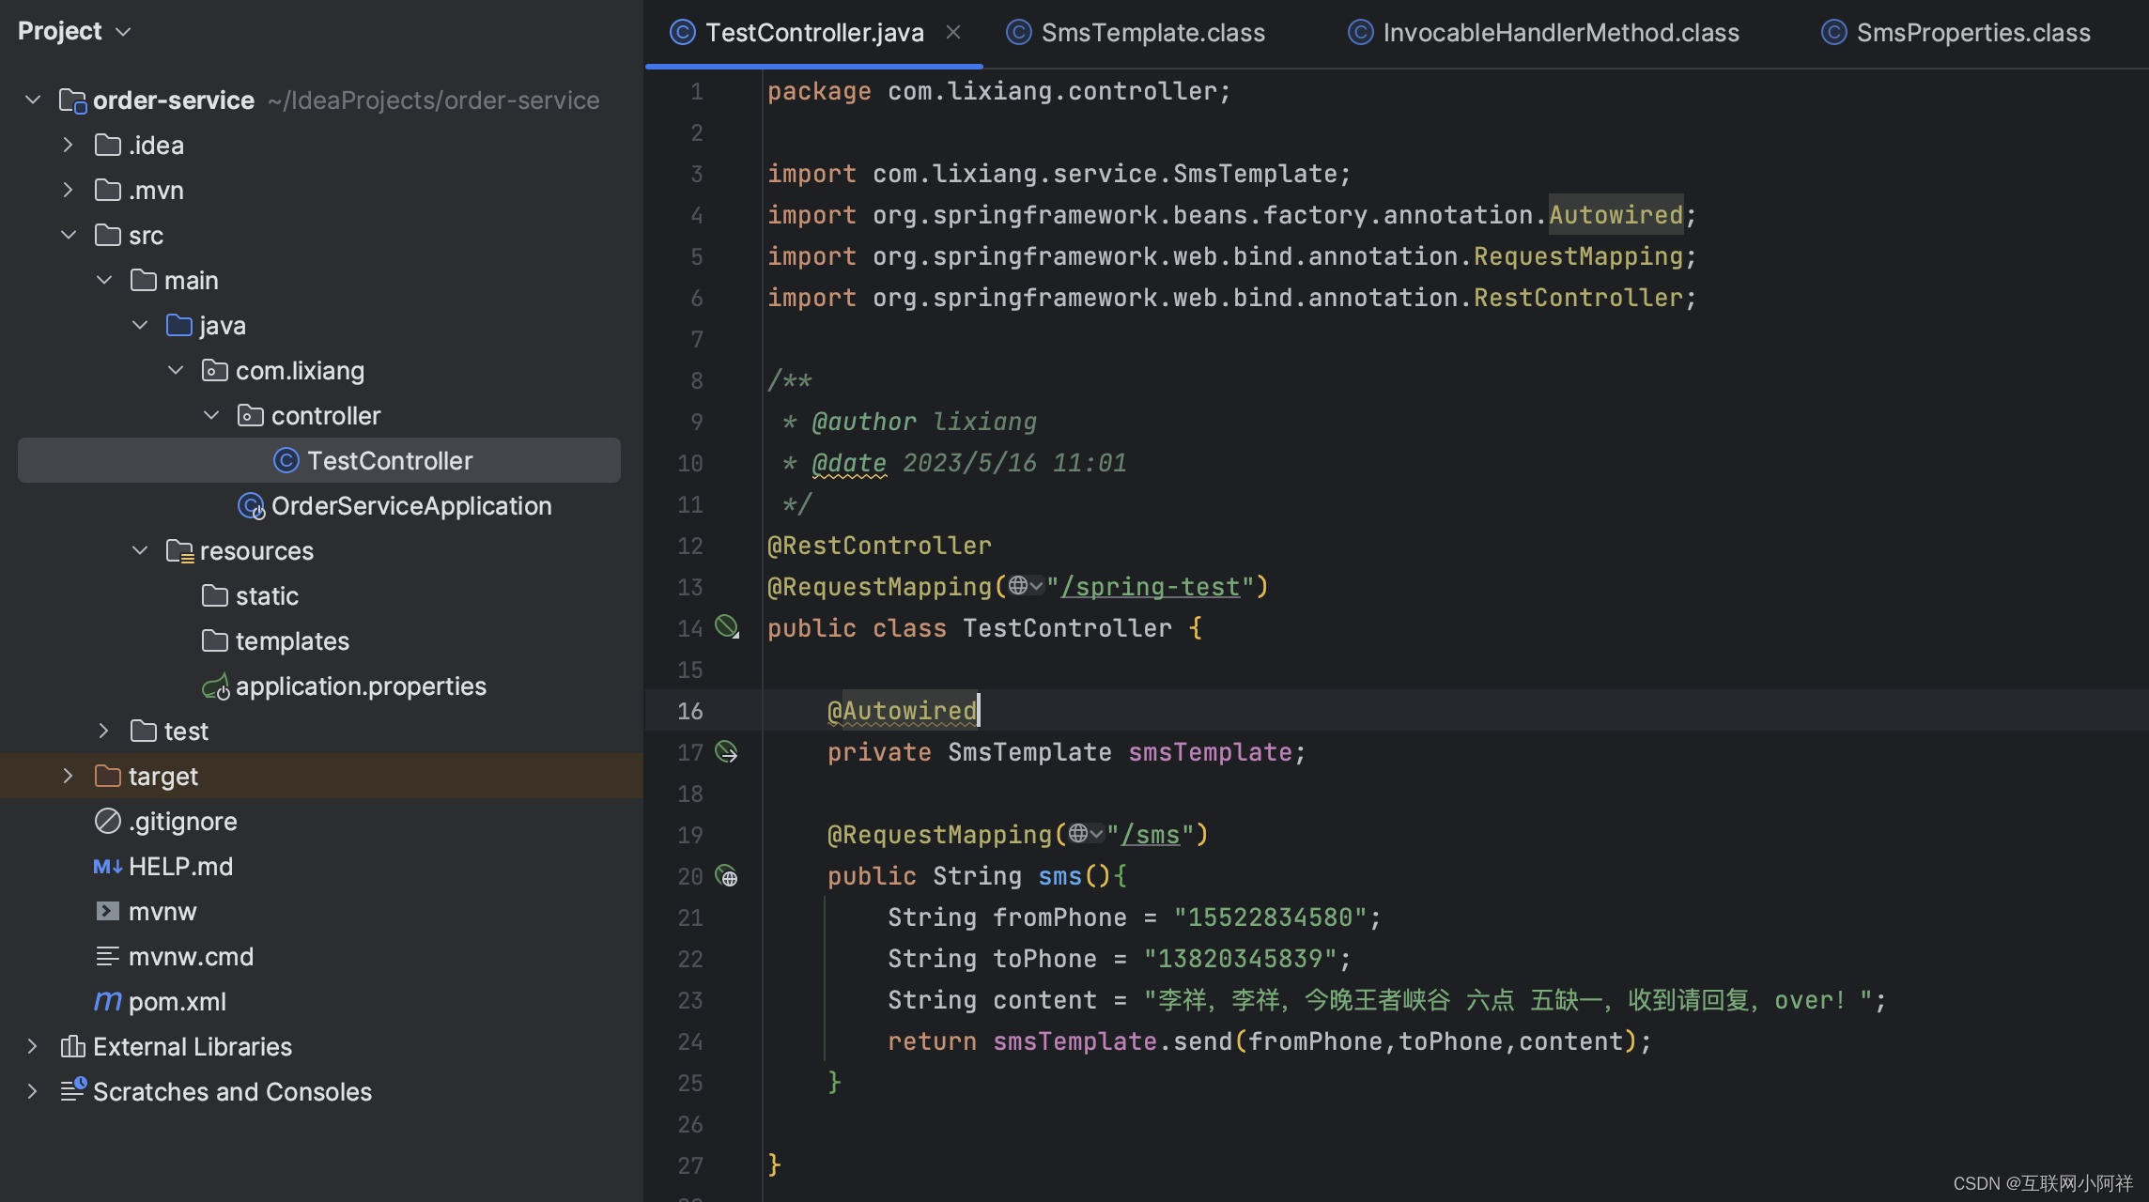This screenshot has height=1202, width=2149.
Task: Click the warning/inspection icon on line 17
Action: pyautogui.click(x=726, y=752)
